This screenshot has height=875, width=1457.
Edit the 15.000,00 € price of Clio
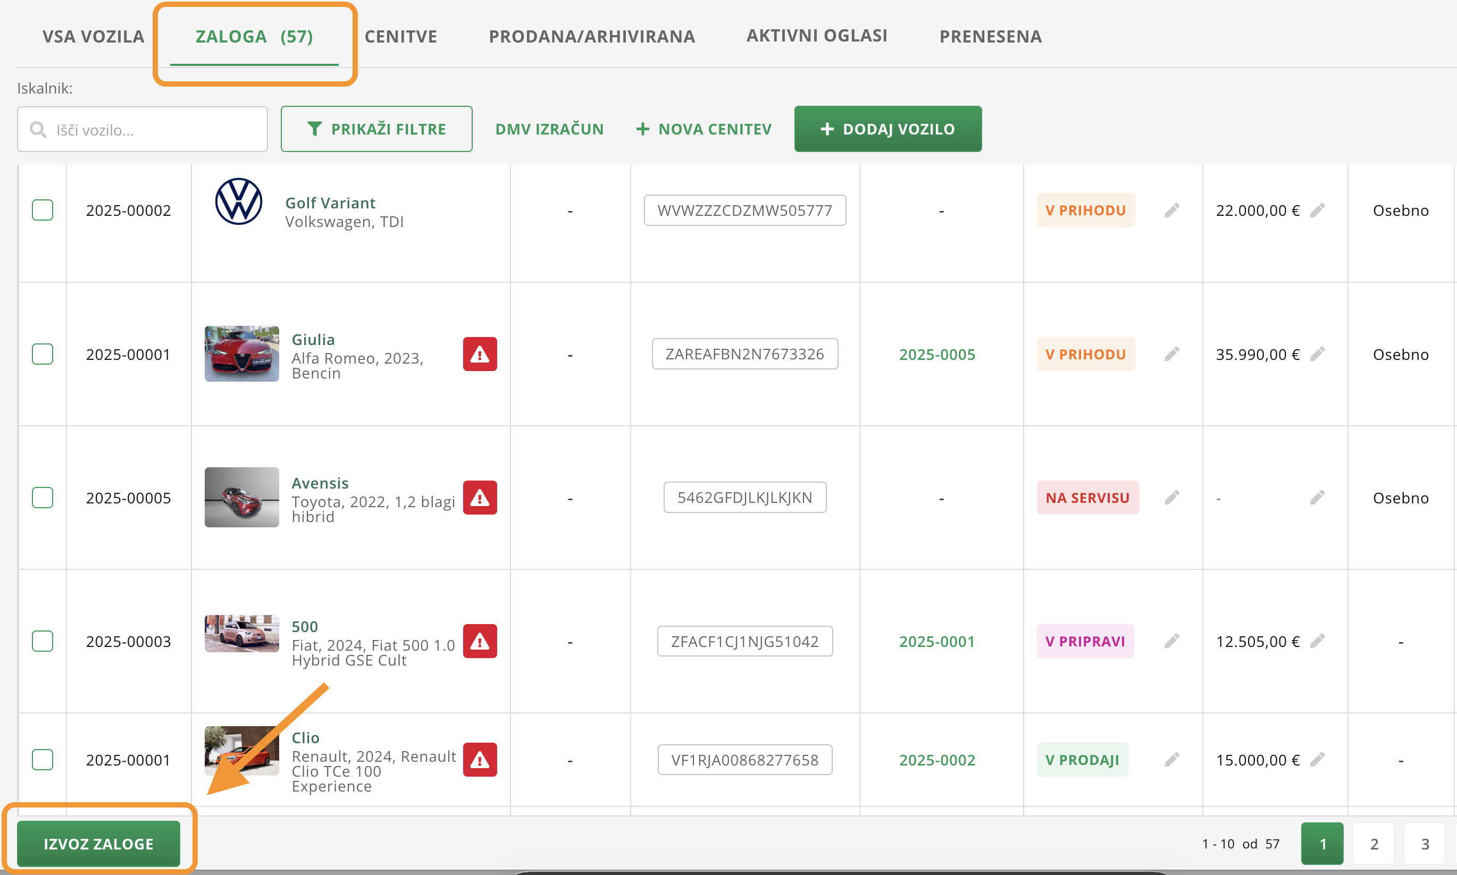tap(1317, 760)
